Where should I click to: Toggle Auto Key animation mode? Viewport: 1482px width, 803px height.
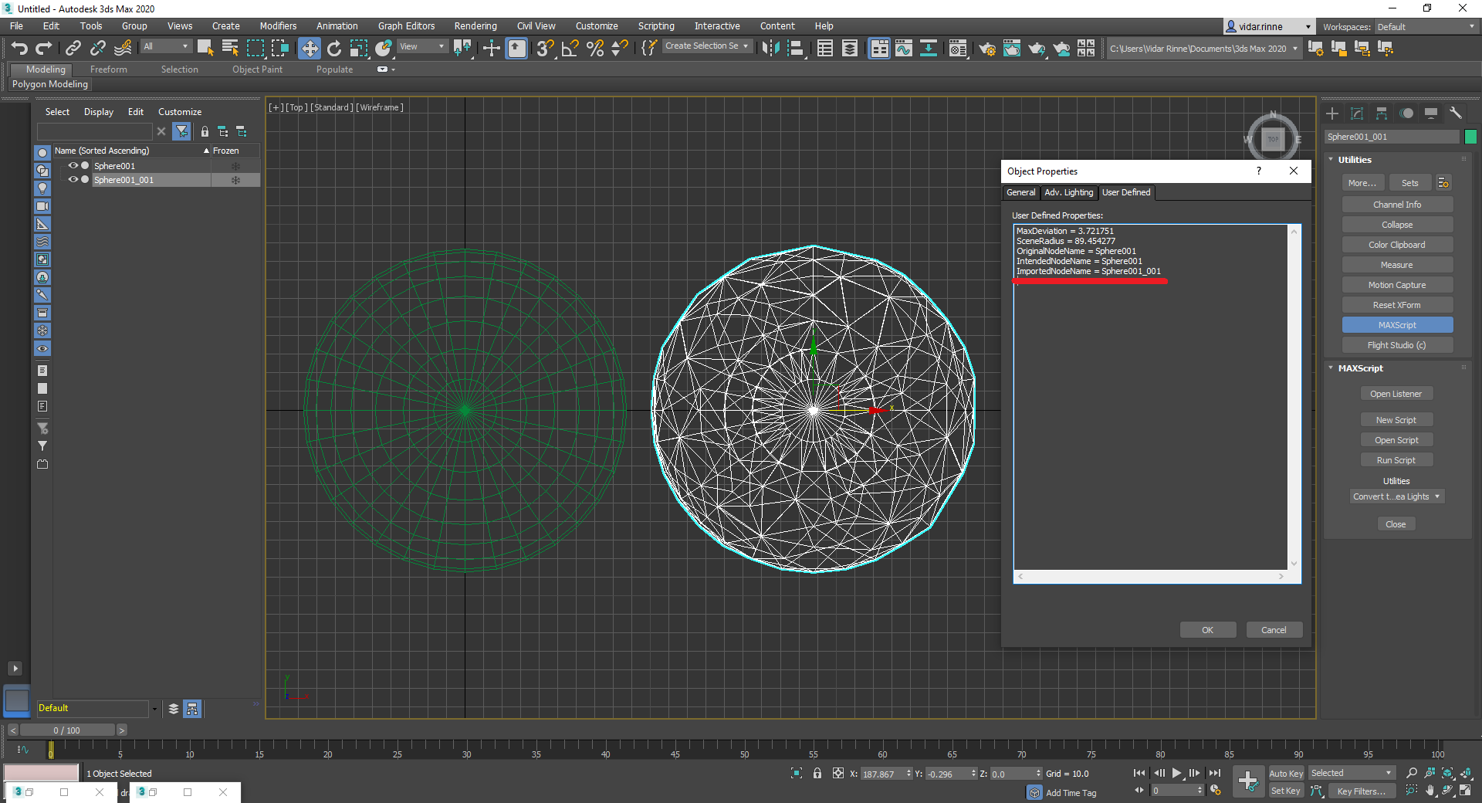click(x=1286, y=773)
